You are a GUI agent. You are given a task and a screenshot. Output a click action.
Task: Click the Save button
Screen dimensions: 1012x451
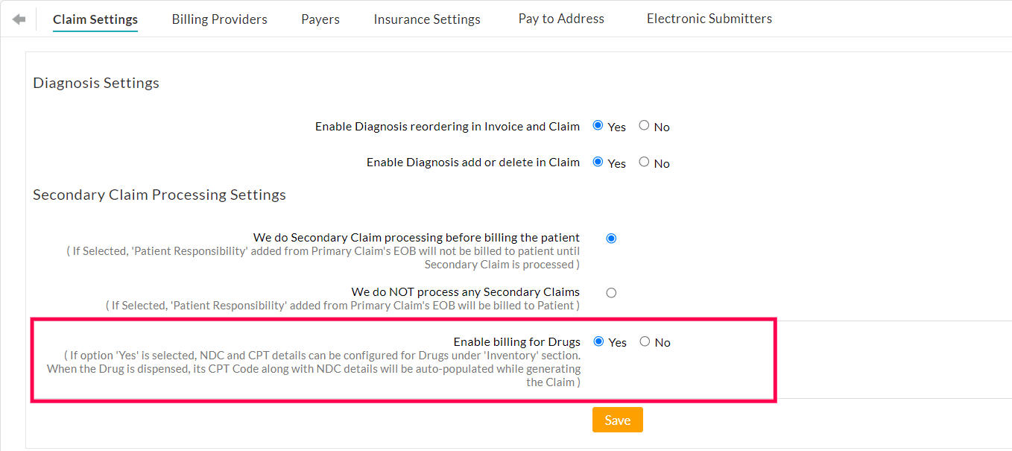coord(617,419)
